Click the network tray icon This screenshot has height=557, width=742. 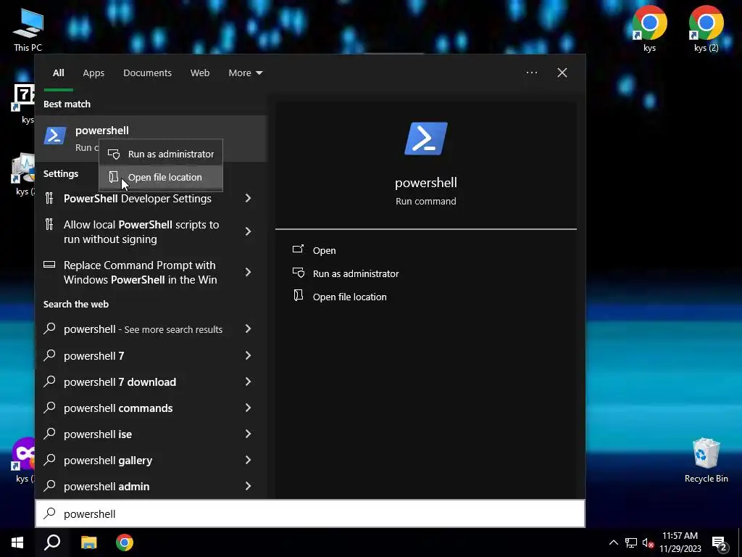click(x=631, y=542)
